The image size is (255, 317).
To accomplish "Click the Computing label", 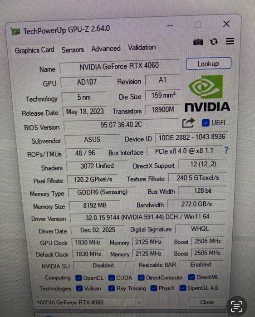I will coord(58,278).
